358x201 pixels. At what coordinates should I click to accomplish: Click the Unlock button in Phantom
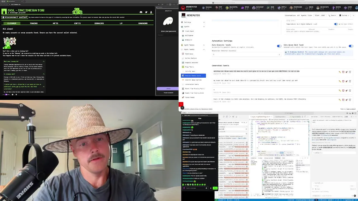(168, 88)
